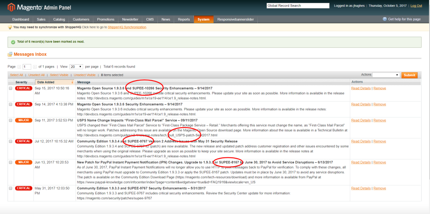This screenshot has width=430, height=214.
Task: Click the Severity column header
Action: (21, 82)
